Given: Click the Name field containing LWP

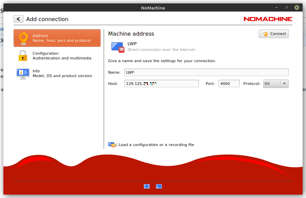Looking at the screenshot, I should pyautogui.click(x=206, y=72).
